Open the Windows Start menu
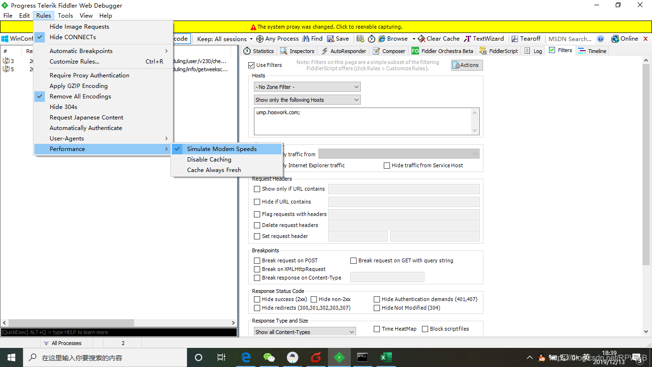 11,357
